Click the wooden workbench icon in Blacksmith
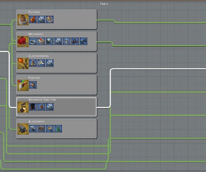The height and width of the screenshot is (172, 206). (x=50, y=129)
